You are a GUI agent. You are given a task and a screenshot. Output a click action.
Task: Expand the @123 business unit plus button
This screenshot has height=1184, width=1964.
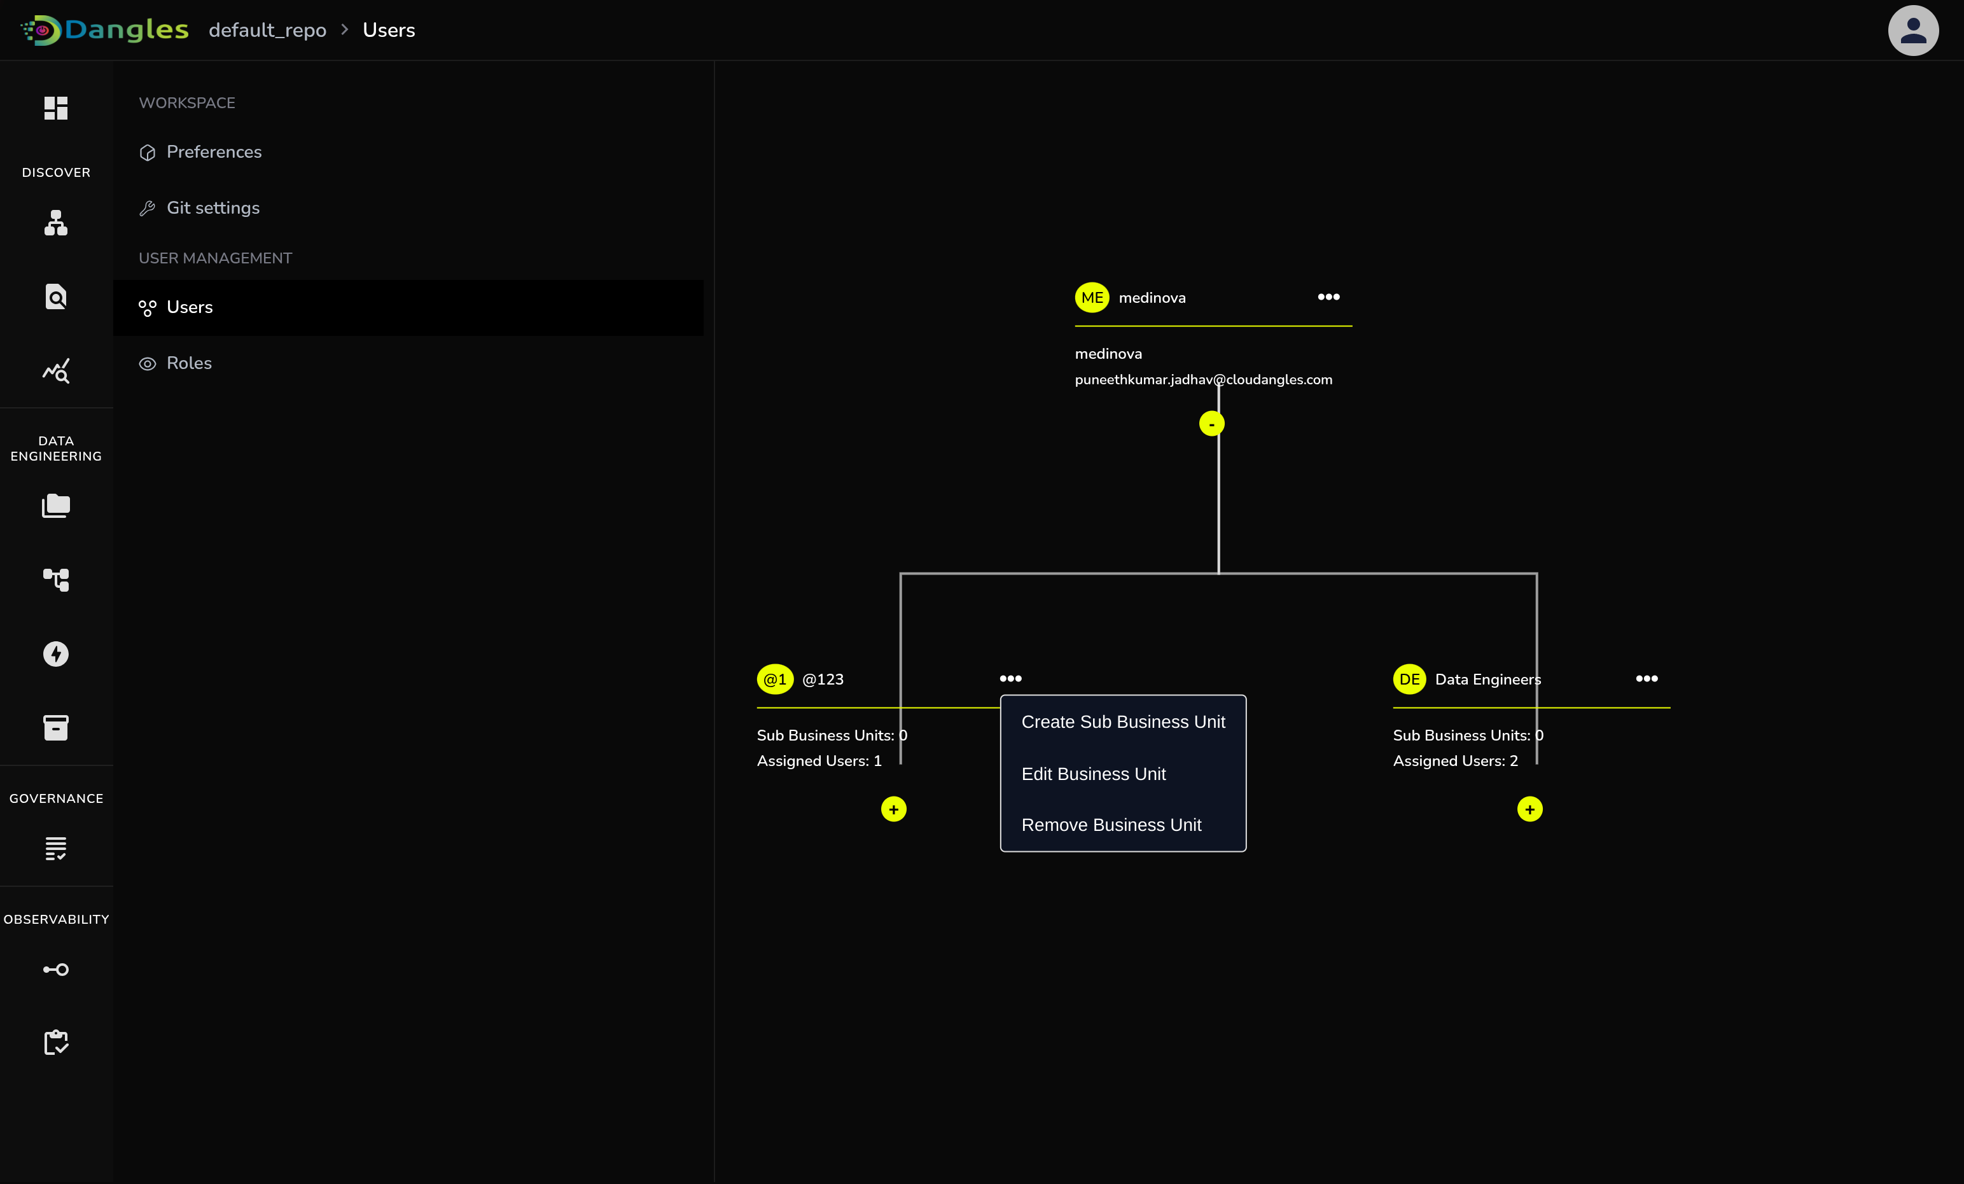coord(893,809)
